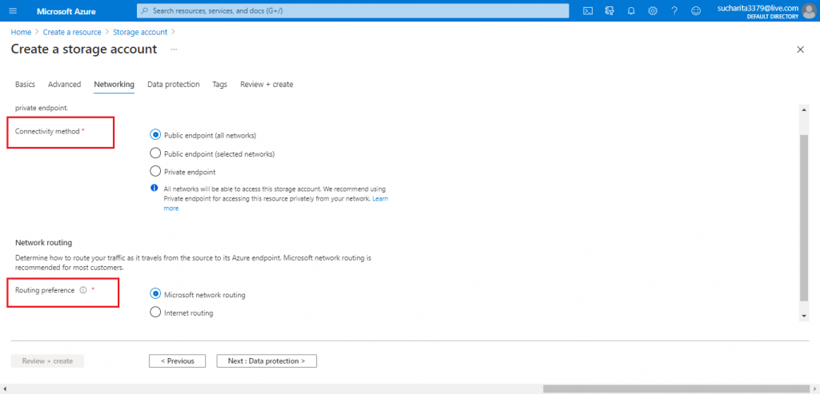Open portal settings gear
This screenshot has width=820, height=394.
653,11
